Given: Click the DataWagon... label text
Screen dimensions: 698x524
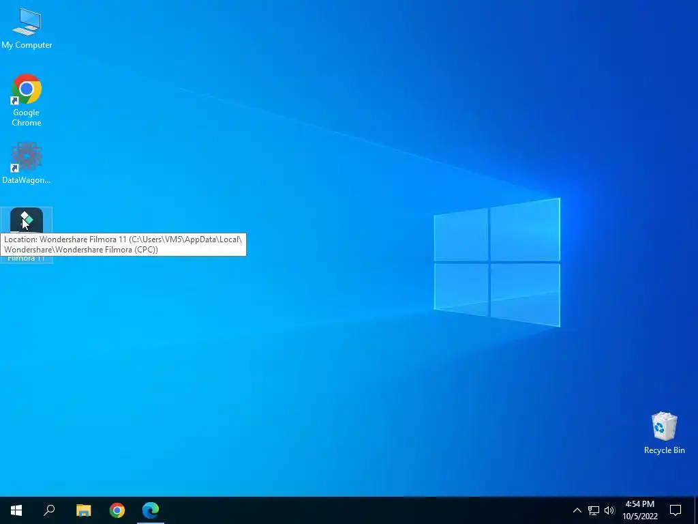Looking at the screenshot, I should [27, 180].
